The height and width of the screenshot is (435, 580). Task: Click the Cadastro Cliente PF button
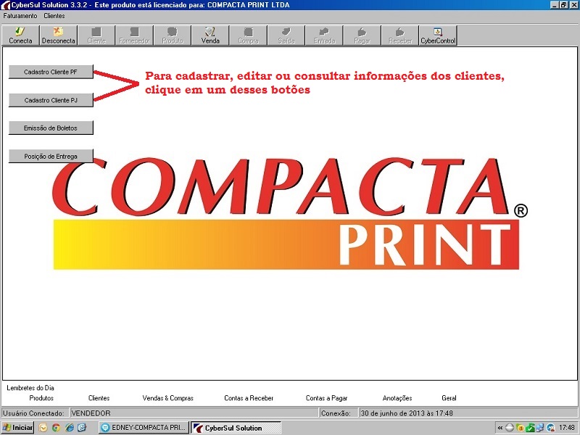click(51, 72)
